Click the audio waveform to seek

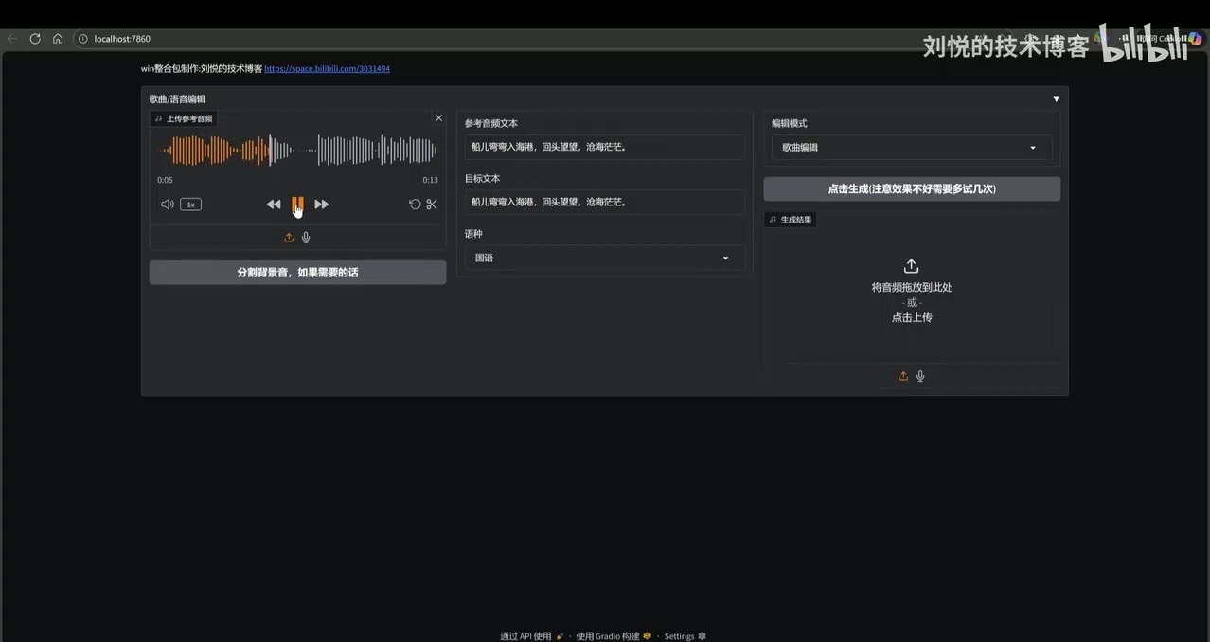360,150
